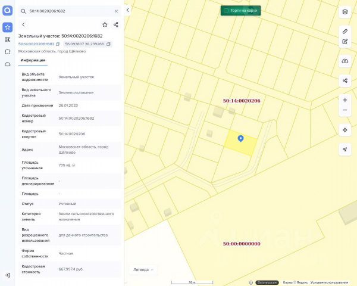Screen dimensions: 357x286
Task: Select the edit drawing tool
Action: pyautogui.click(x=345, y=42)
